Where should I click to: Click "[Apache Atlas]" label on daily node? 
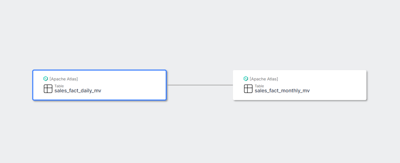(64, 79)
